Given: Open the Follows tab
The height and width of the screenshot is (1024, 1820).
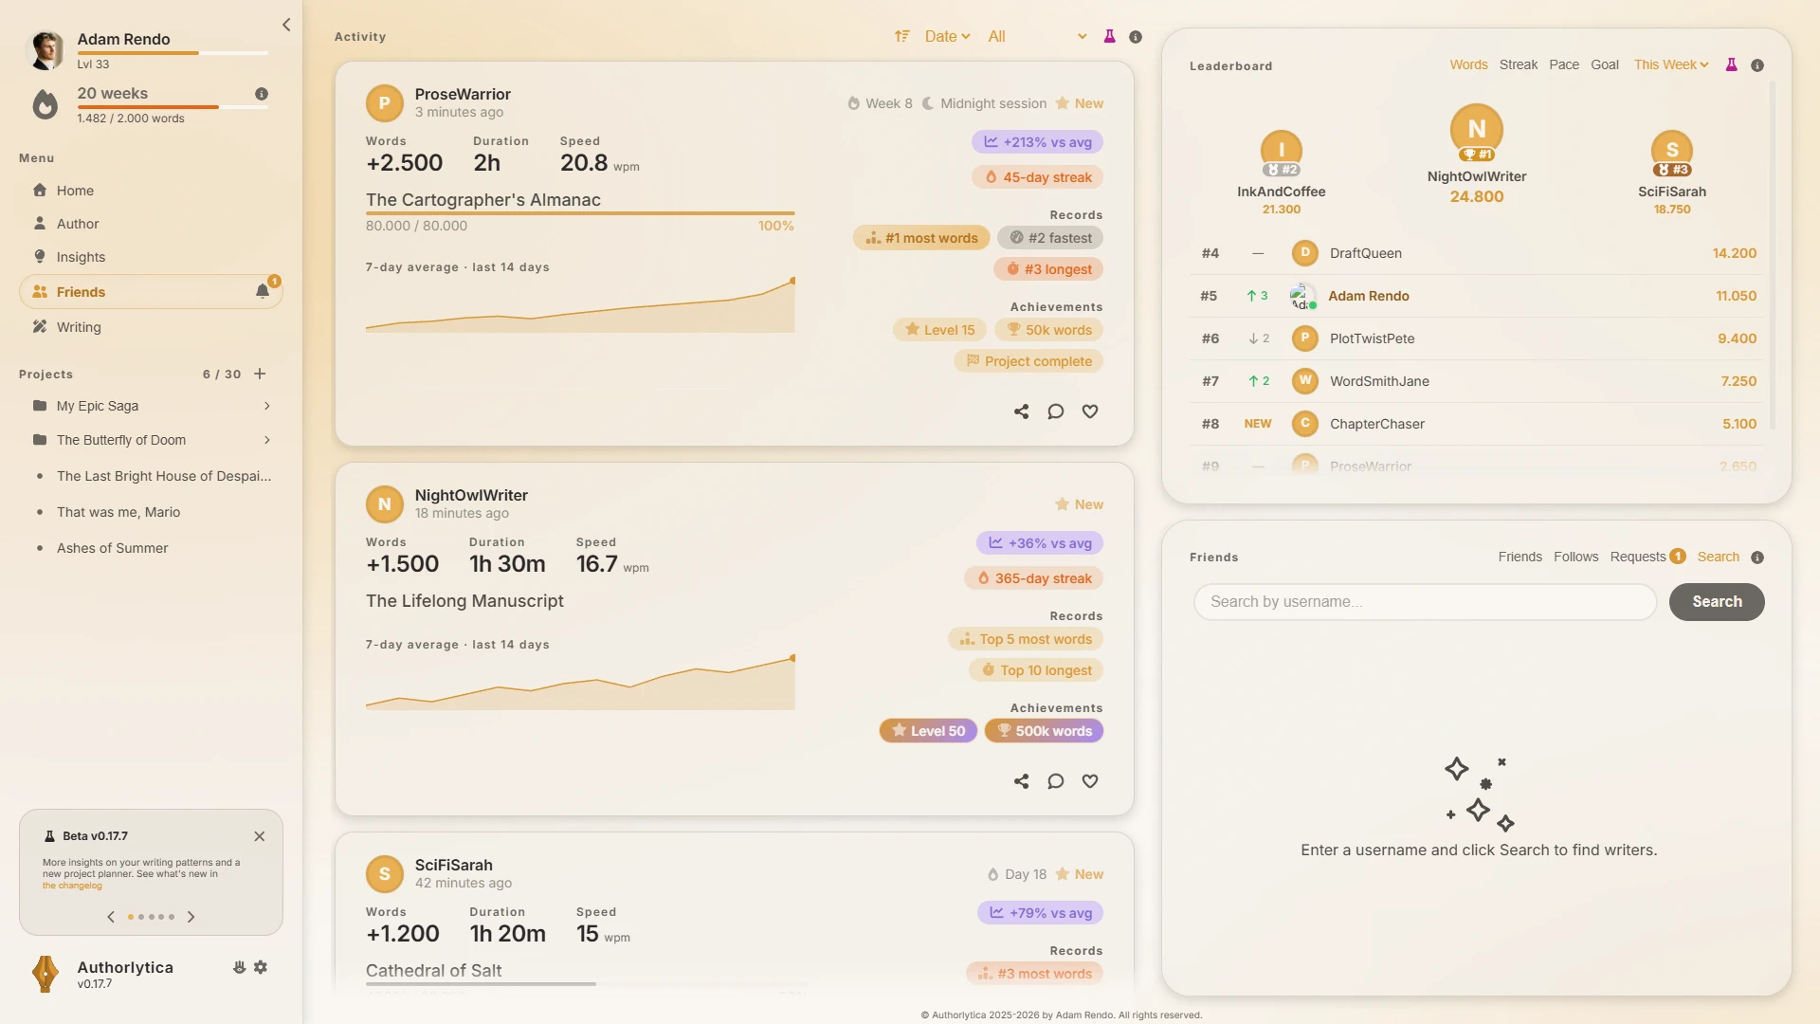Looking at the screenshot, I should 1575,557.
